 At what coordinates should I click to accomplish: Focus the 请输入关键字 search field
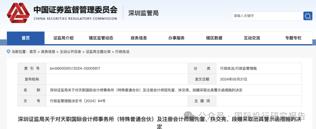pyautogui.click(x=268, y=16)
